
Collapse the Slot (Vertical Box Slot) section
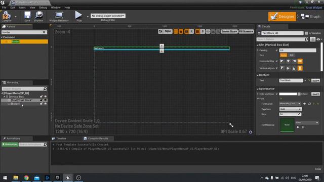258,45
